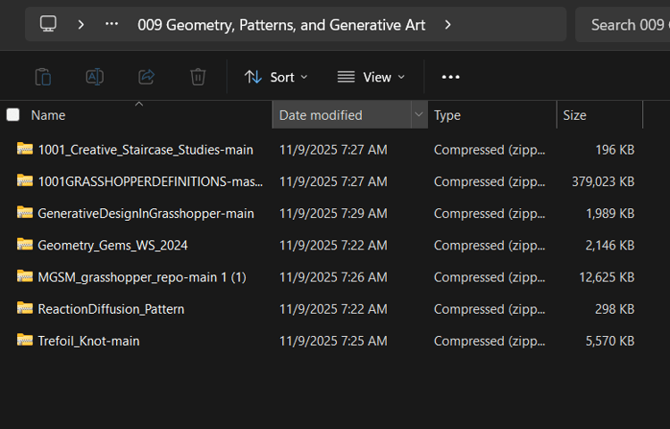670x429 pixels.
Task: Click the Trefoil_Knot-main zip file icon
Action: [25, 341]
